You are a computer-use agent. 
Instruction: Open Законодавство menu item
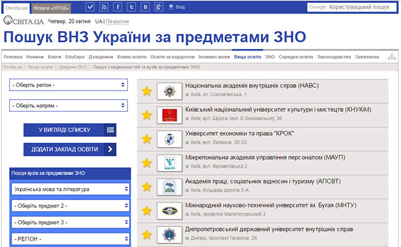[334, 57]
